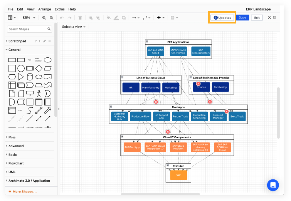Open the waypoints connector style dropdown

pyautogui.click(x=146, y=18)
